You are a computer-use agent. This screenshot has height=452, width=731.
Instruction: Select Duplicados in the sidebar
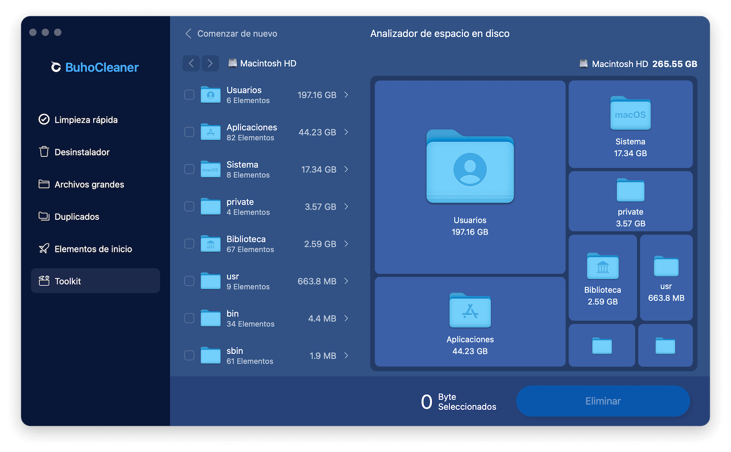95,217
